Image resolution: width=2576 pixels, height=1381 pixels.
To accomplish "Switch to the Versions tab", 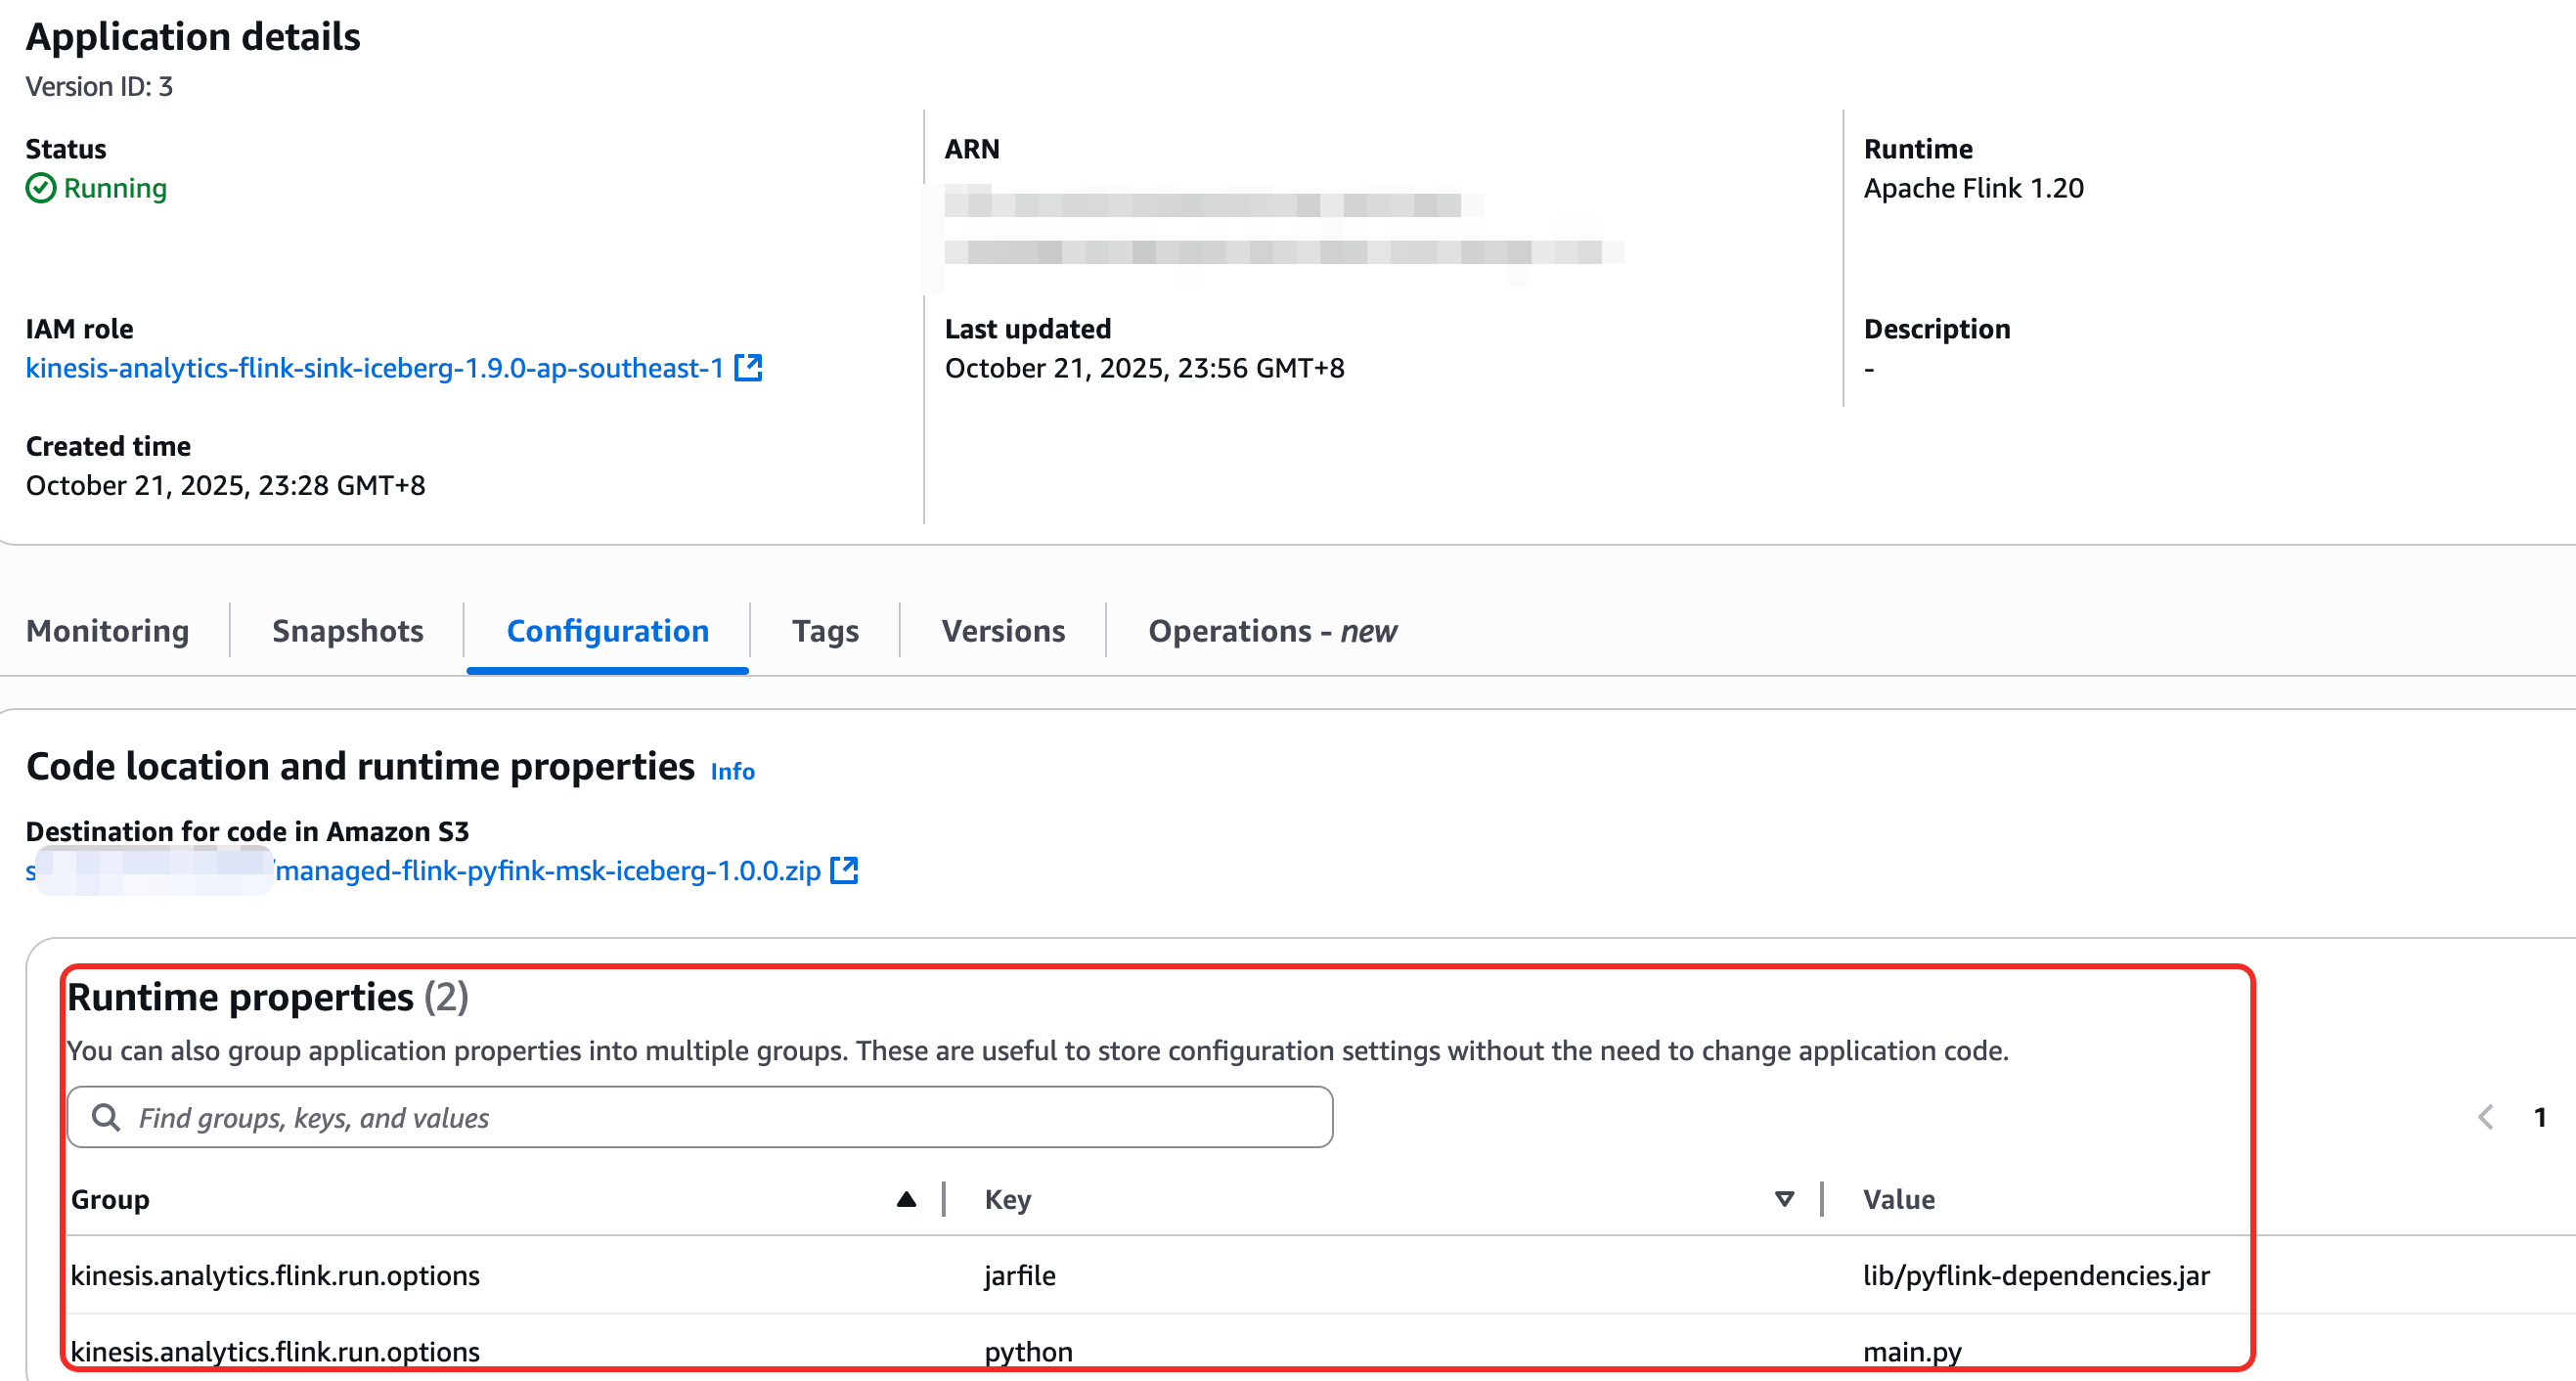I will pyautogui.click(x=1003, y=631).
